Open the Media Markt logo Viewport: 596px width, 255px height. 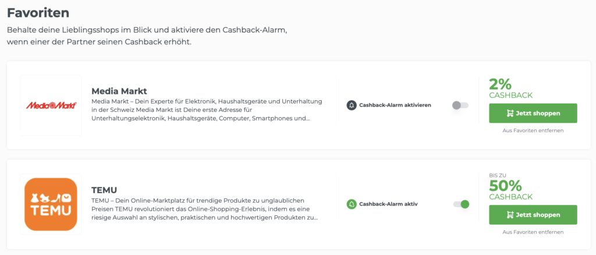pos(51,105)
